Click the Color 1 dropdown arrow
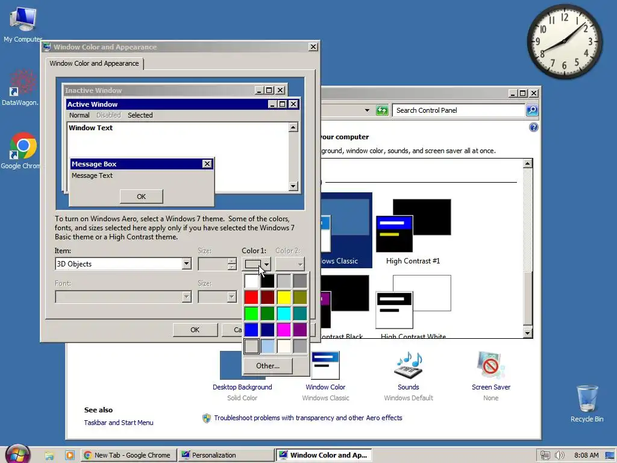 pyautogui.click(x=266, y=264)
